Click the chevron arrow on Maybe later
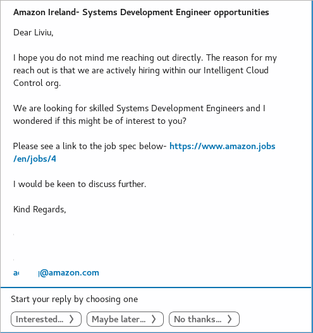 point(154,319)
